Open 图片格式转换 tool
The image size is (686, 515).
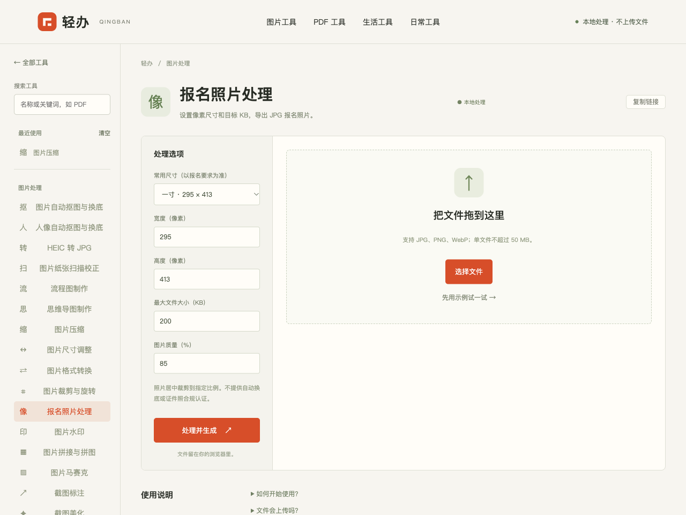pyautogui.click(x=62, y=371)
